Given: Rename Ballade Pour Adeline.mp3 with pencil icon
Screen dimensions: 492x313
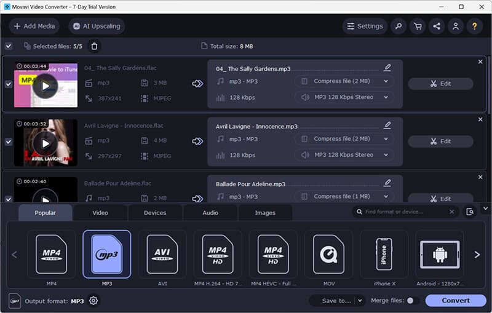Looking at the screenshot, I should point(387,183).
